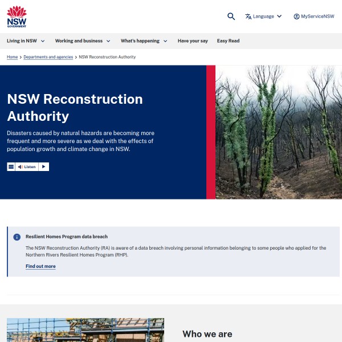342x342 pixels.
Task: Expand the Language dropdown chevron
Action: tap(279, 17)
